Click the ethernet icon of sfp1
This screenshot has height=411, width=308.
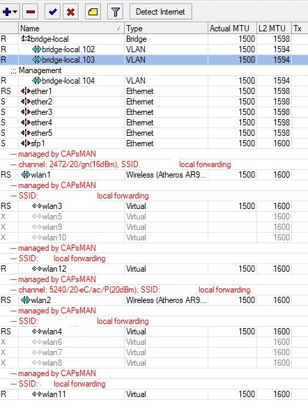tap(26, 144)
